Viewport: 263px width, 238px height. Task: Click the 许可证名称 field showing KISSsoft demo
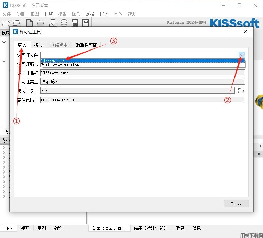click(143, 73)
